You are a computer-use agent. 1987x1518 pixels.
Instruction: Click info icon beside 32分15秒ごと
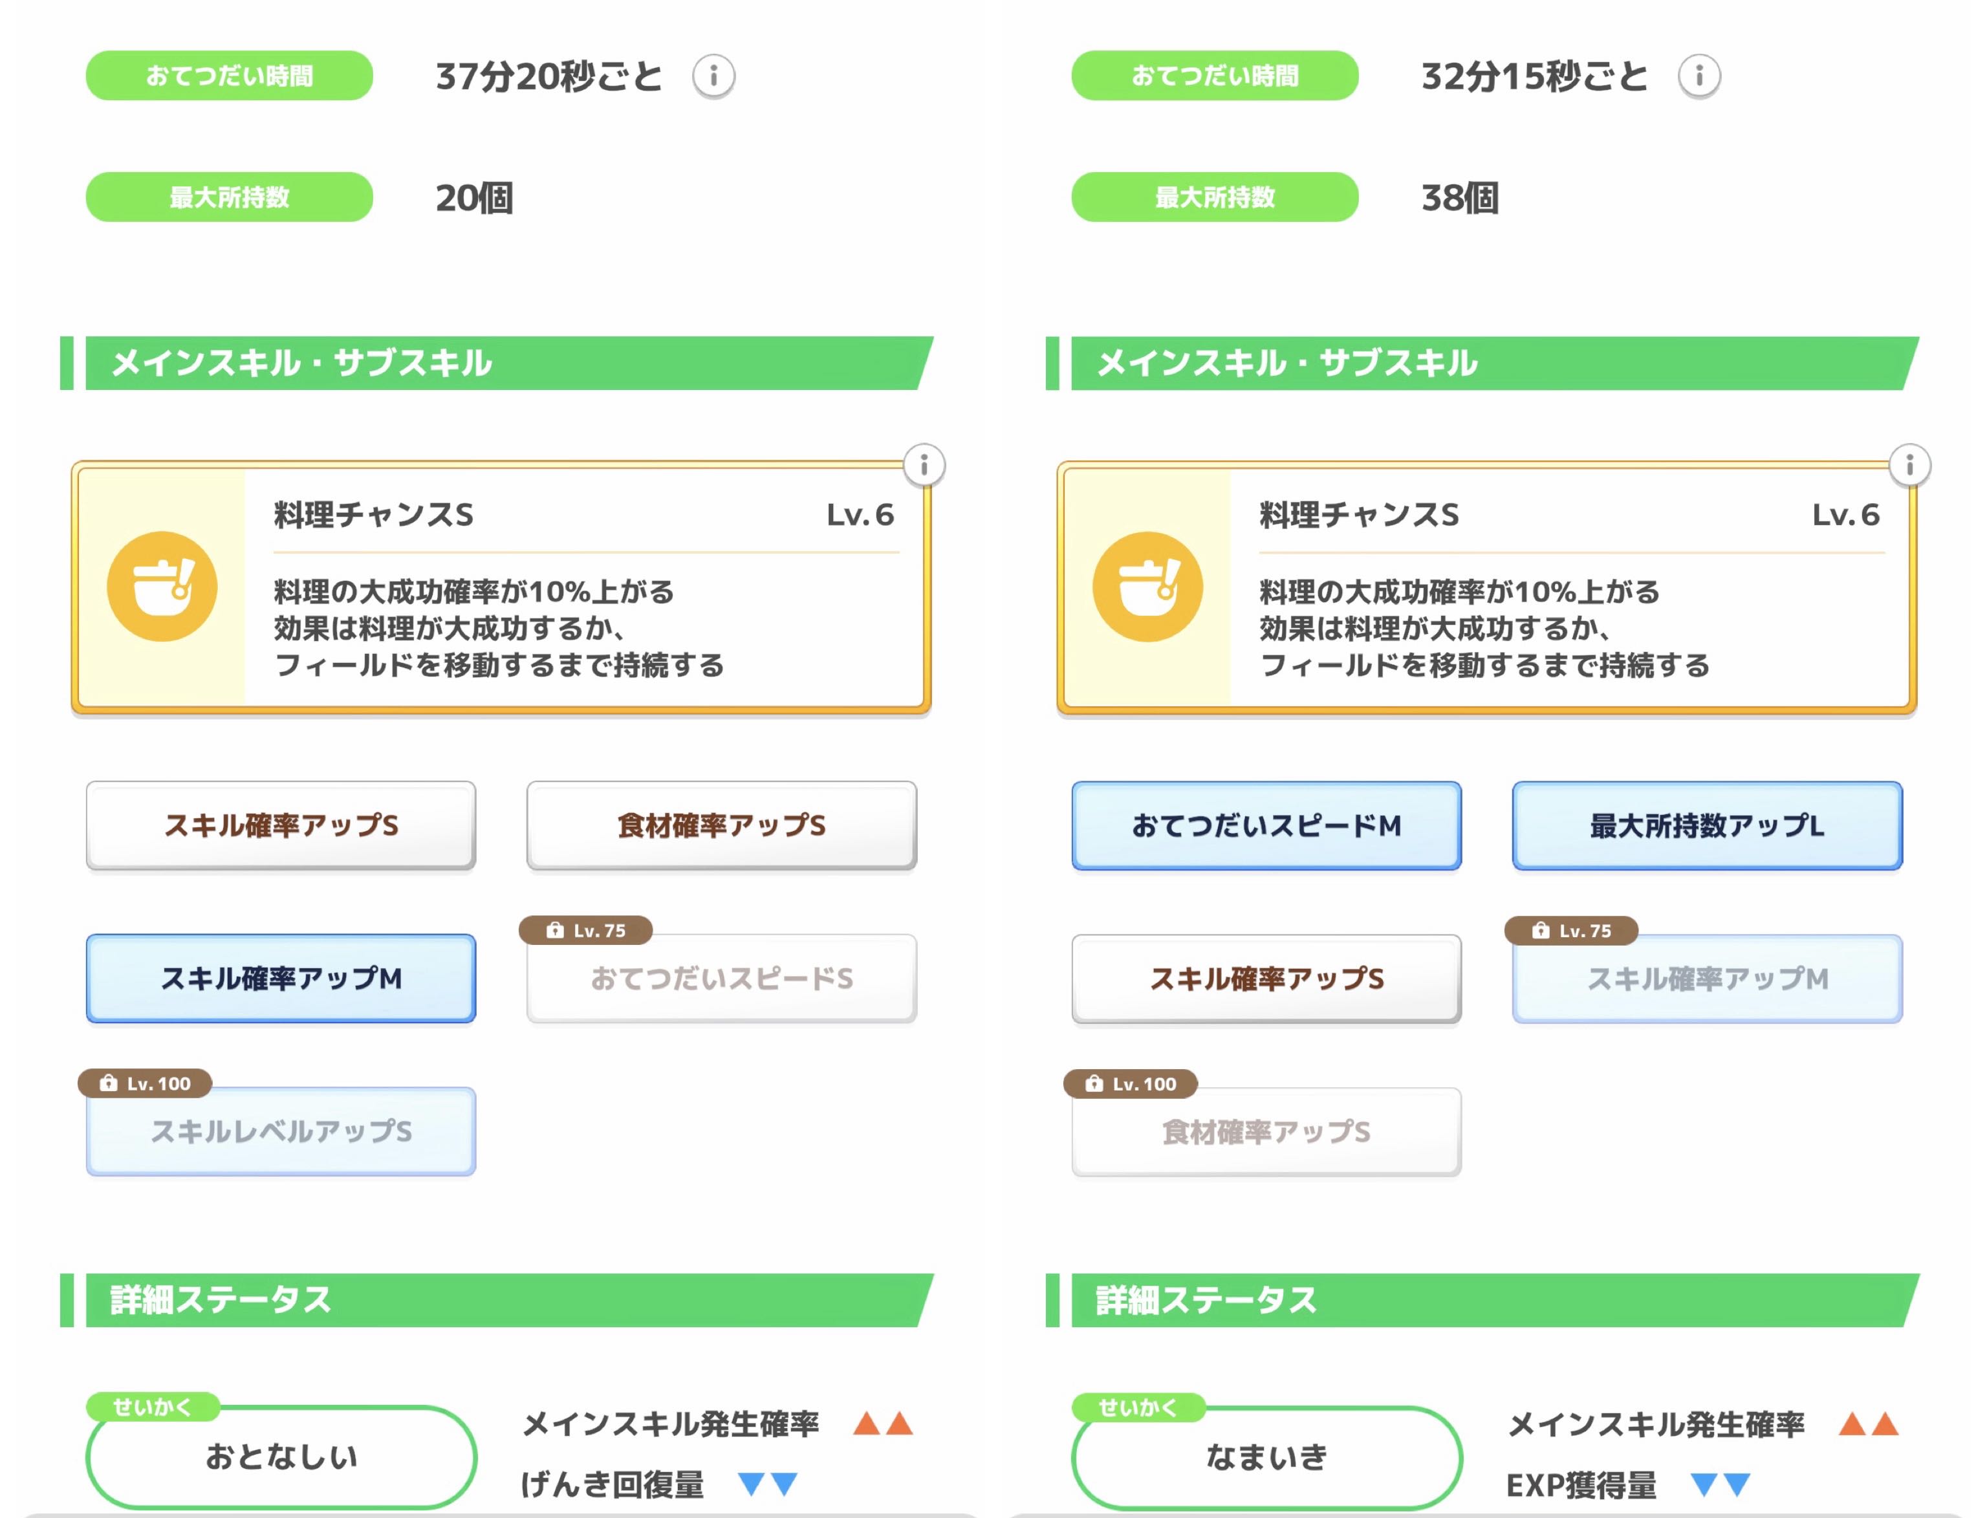tap(1699, 76)
